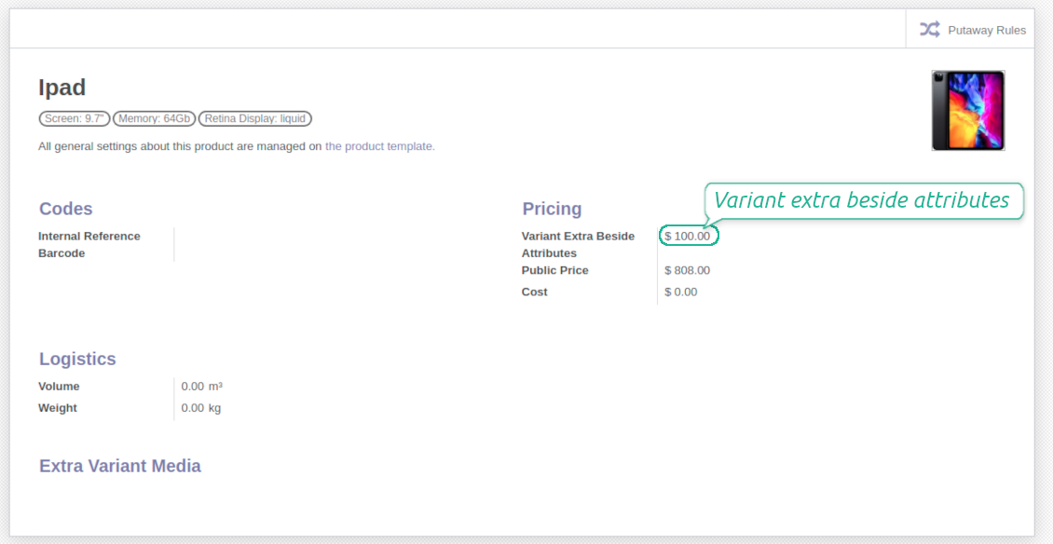Click the Pricing section heading
Viewport: 1053px width, 544px height.
(x=552, y=209)
